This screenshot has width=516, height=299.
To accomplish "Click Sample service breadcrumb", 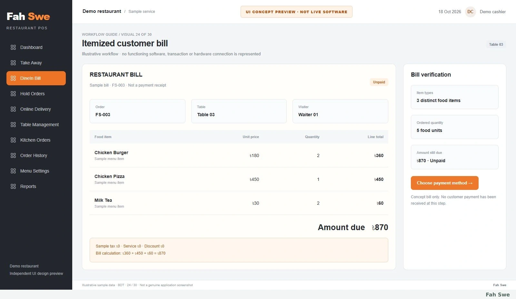I will tap(142, 12).
